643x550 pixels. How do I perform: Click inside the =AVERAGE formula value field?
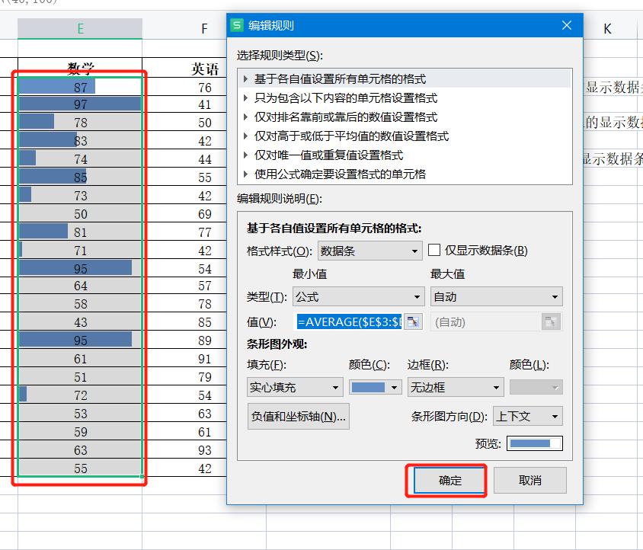click(x=350, y=321)
